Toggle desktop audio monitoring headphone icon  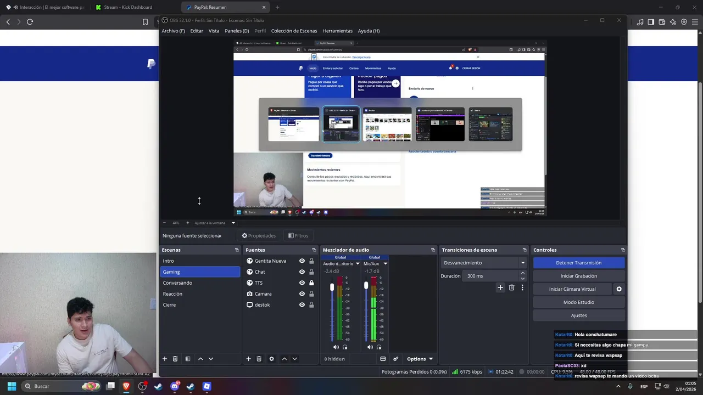point(345,347)
